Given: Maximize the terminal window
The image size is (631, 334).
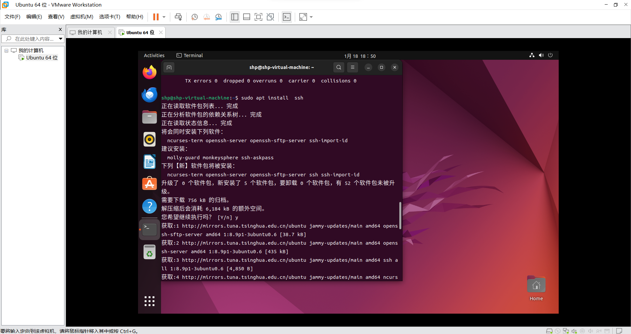Looking at the screenshot, I should (x=382, y=67).
